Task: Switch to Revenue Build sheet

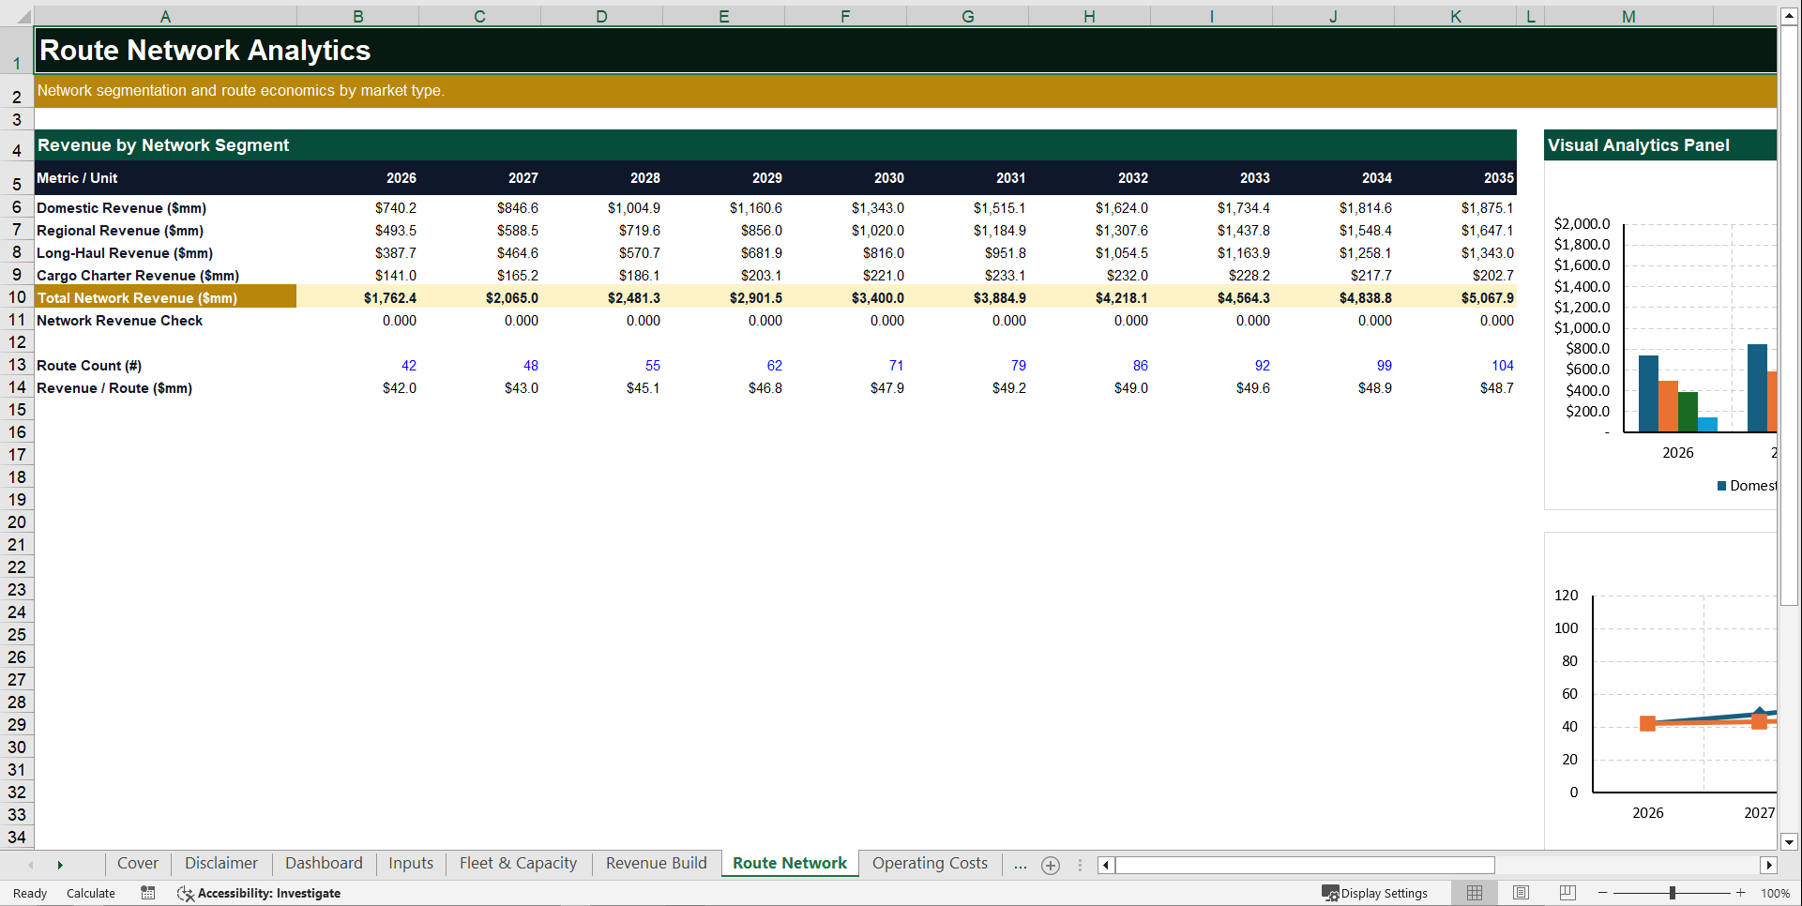Action: [x=657, y=863]
